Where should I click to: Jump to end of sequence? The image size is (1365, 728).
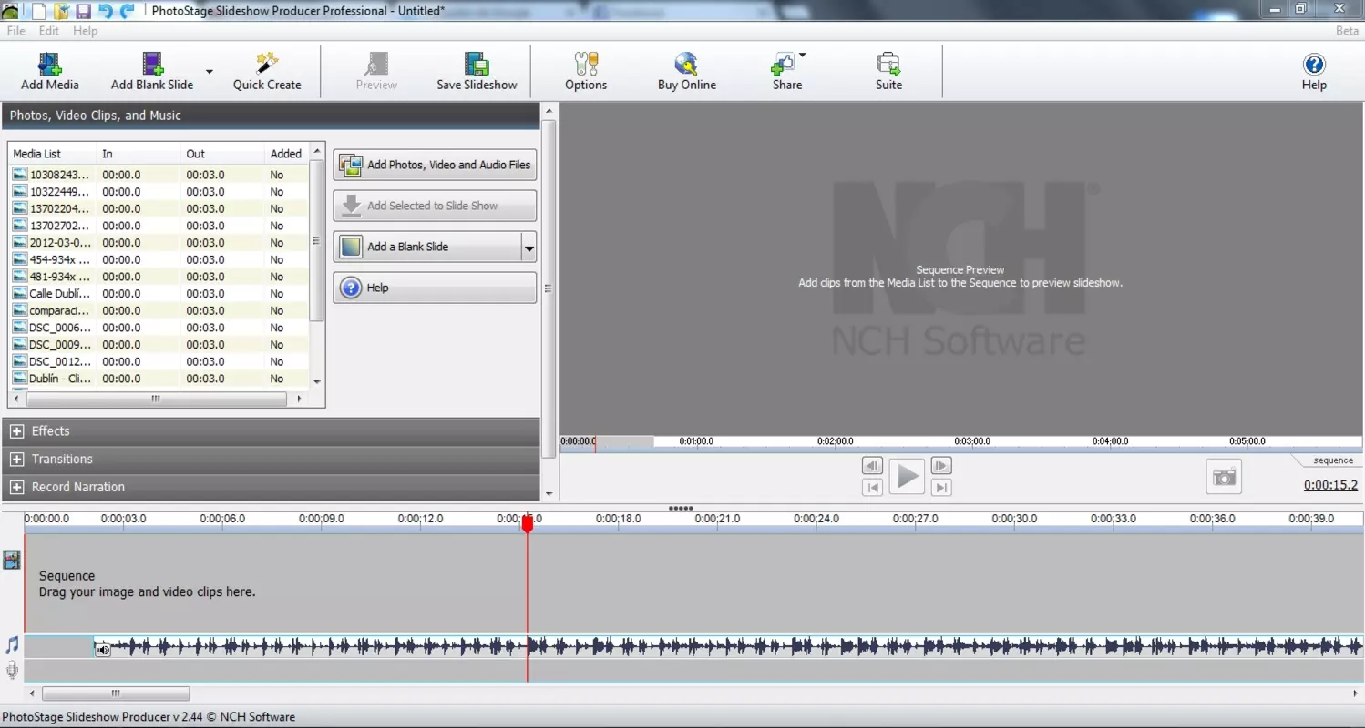pyautogui.click(x=941, y=488)
